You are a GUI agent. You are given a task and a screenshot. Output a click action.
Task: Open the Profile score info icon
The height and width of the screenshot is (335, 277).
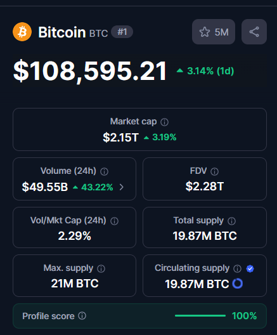(82, 315)
